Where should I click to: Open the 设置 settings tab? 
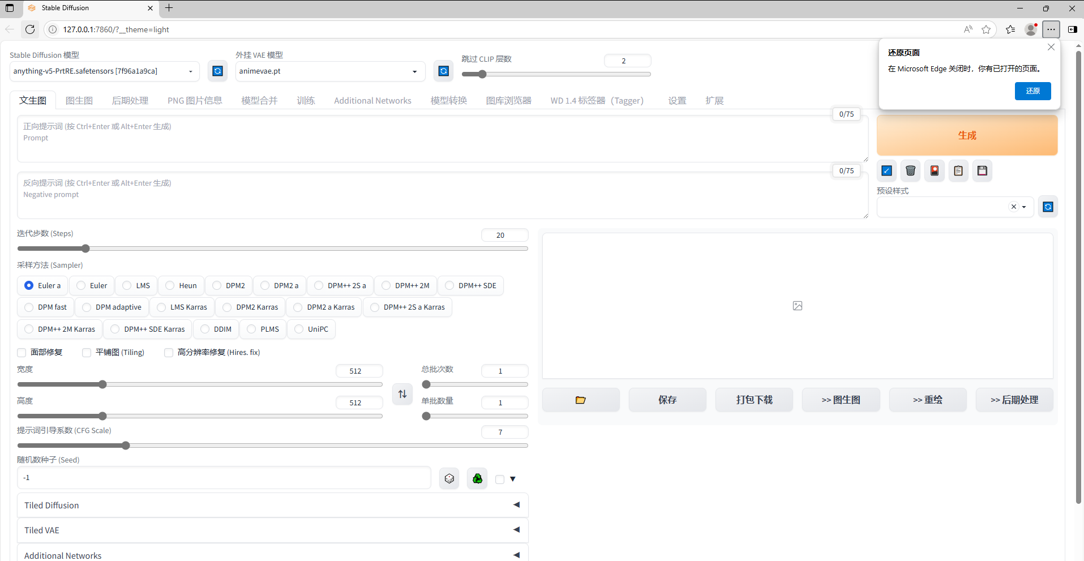[x=677, y=100]
